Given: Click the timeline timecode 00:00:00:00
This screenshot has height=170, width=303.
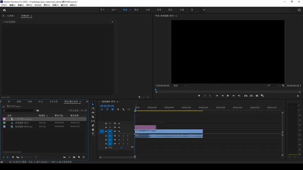Looking at the screenshot, I should click(107, 106).
